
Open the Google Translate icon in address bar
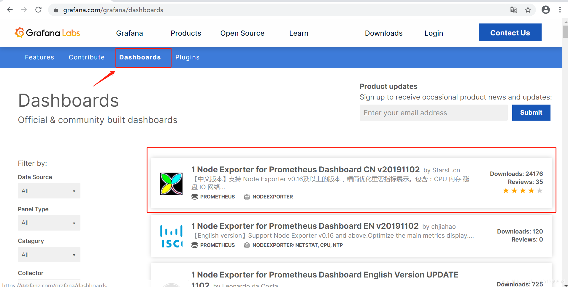click(x=513, y=10)
